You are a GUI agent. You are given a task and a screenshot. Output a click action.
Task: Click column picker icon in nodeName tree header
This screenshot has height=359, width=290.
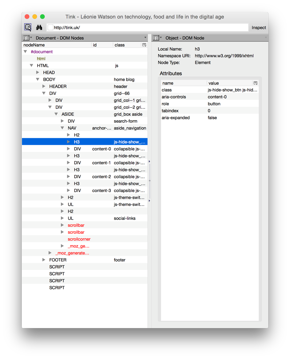(144, 45)
